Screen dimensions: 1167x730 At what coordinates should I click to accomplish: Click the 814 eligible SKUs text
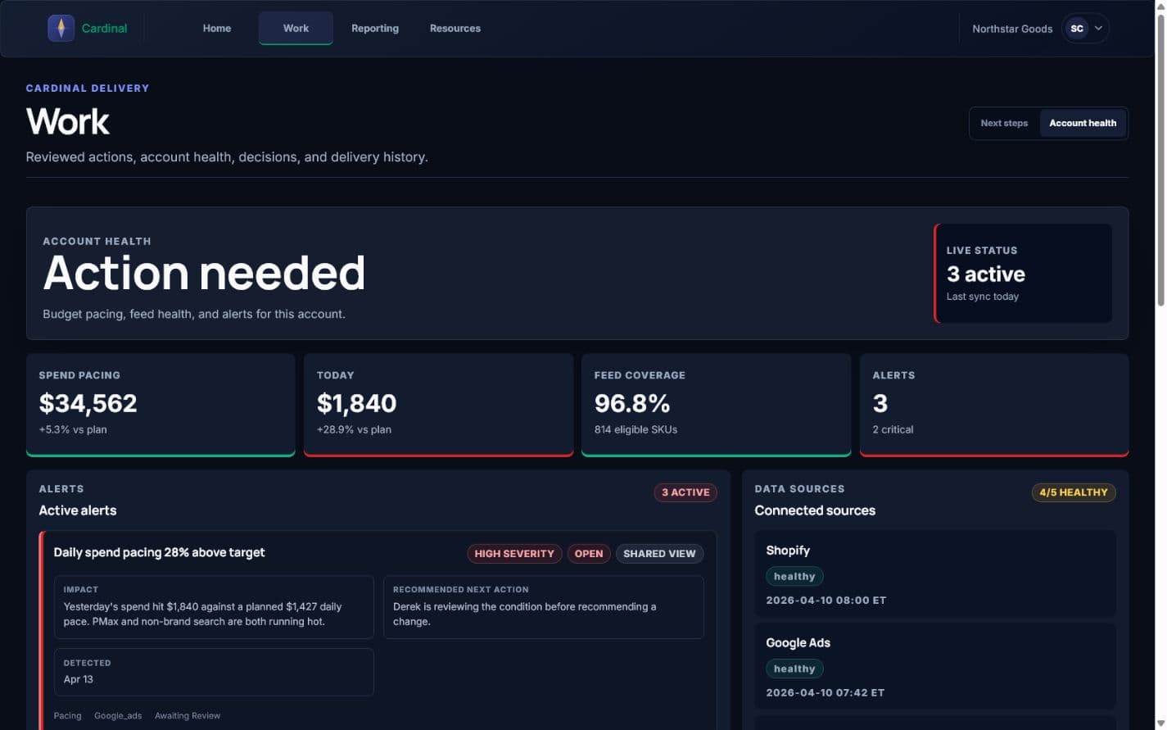coord(636,429)
